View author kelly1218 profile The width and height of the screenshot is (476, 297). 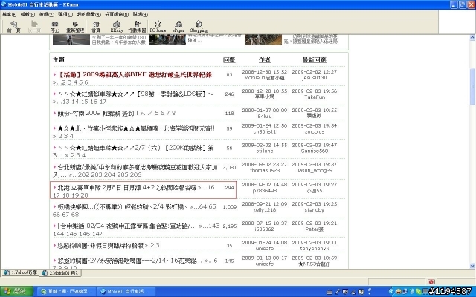coord(265,210)
